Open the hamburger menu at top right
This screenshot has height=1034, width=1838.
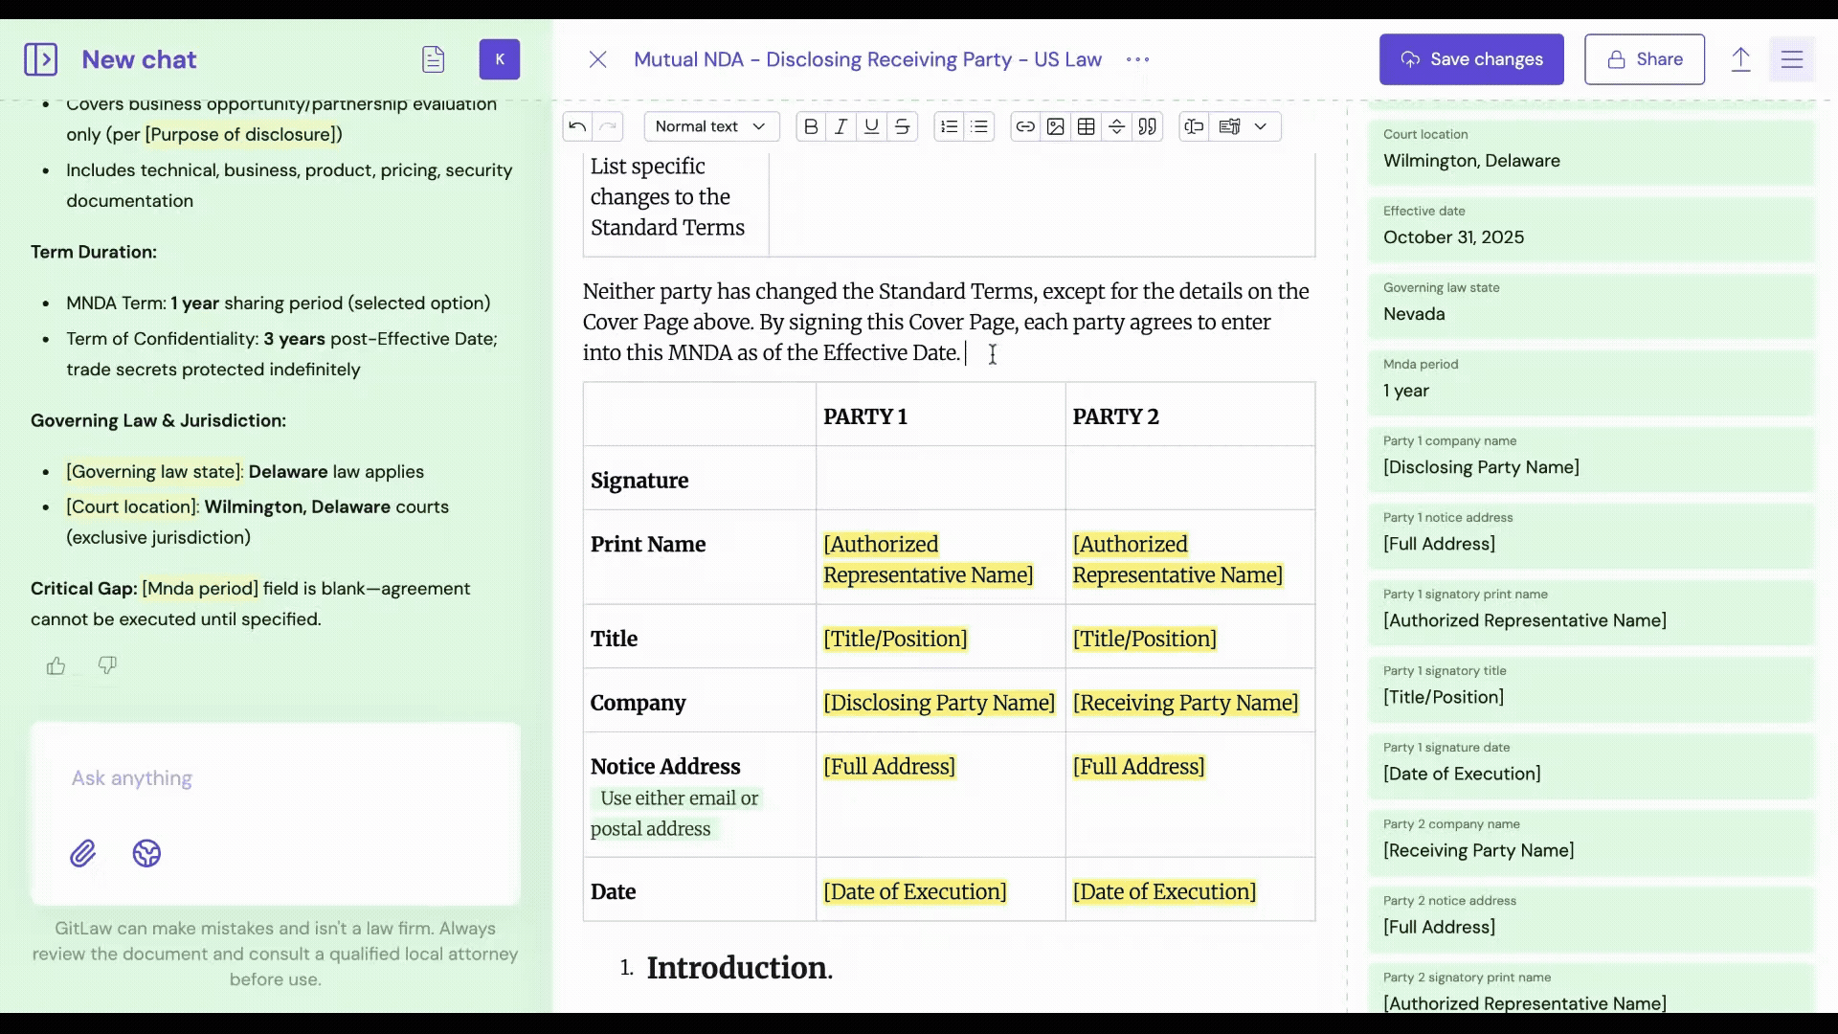click(x=1792, y=59)
